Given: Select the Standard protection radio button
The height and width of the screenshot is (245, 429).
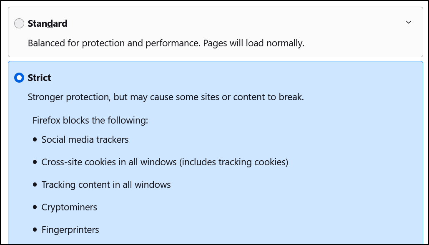Looking at the screenshot, I should pos(19,23).
